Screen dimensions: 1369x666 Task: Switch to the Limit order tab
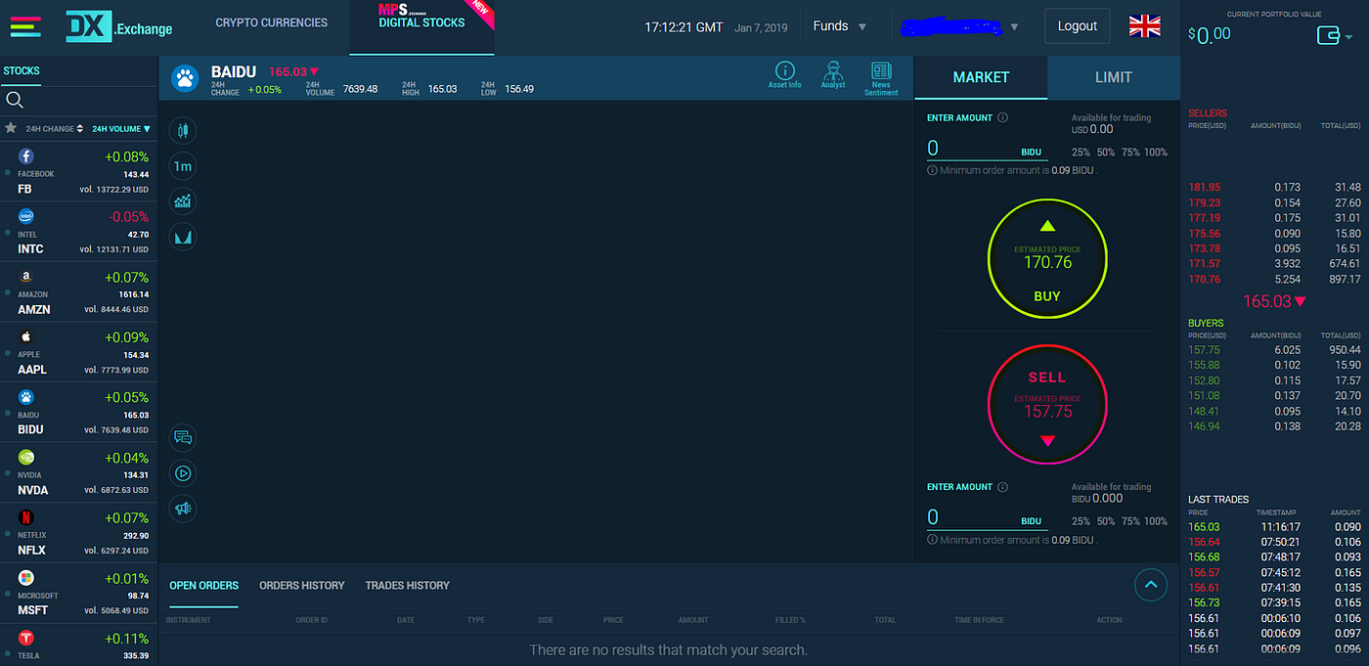tap(1114, 77)
